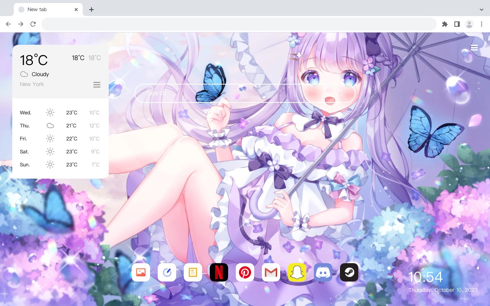Viewport: 490px width, 306px height.
Task: Toggle the Chrome side panel
Action: tap(457, 24)
